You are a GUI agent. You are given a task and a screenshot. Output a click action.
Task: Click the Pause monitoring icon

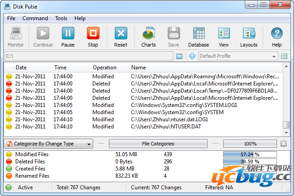(x=68, y=34)
